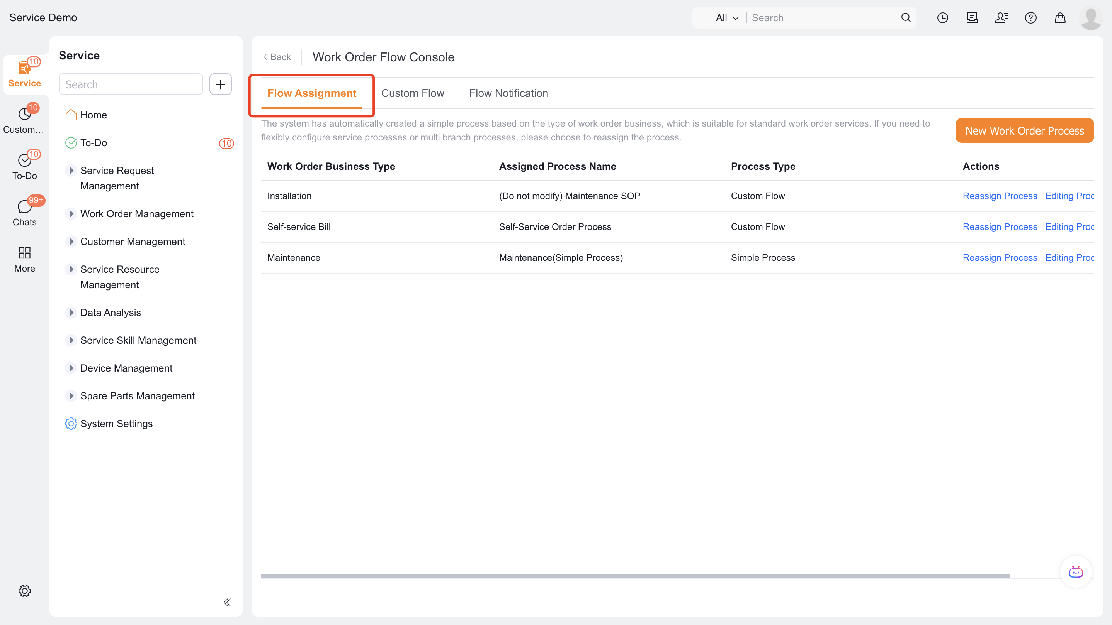The height and width of the screenshot is (625, 1112).
Task: Click New Work Order Process button
Action: 1024,131
